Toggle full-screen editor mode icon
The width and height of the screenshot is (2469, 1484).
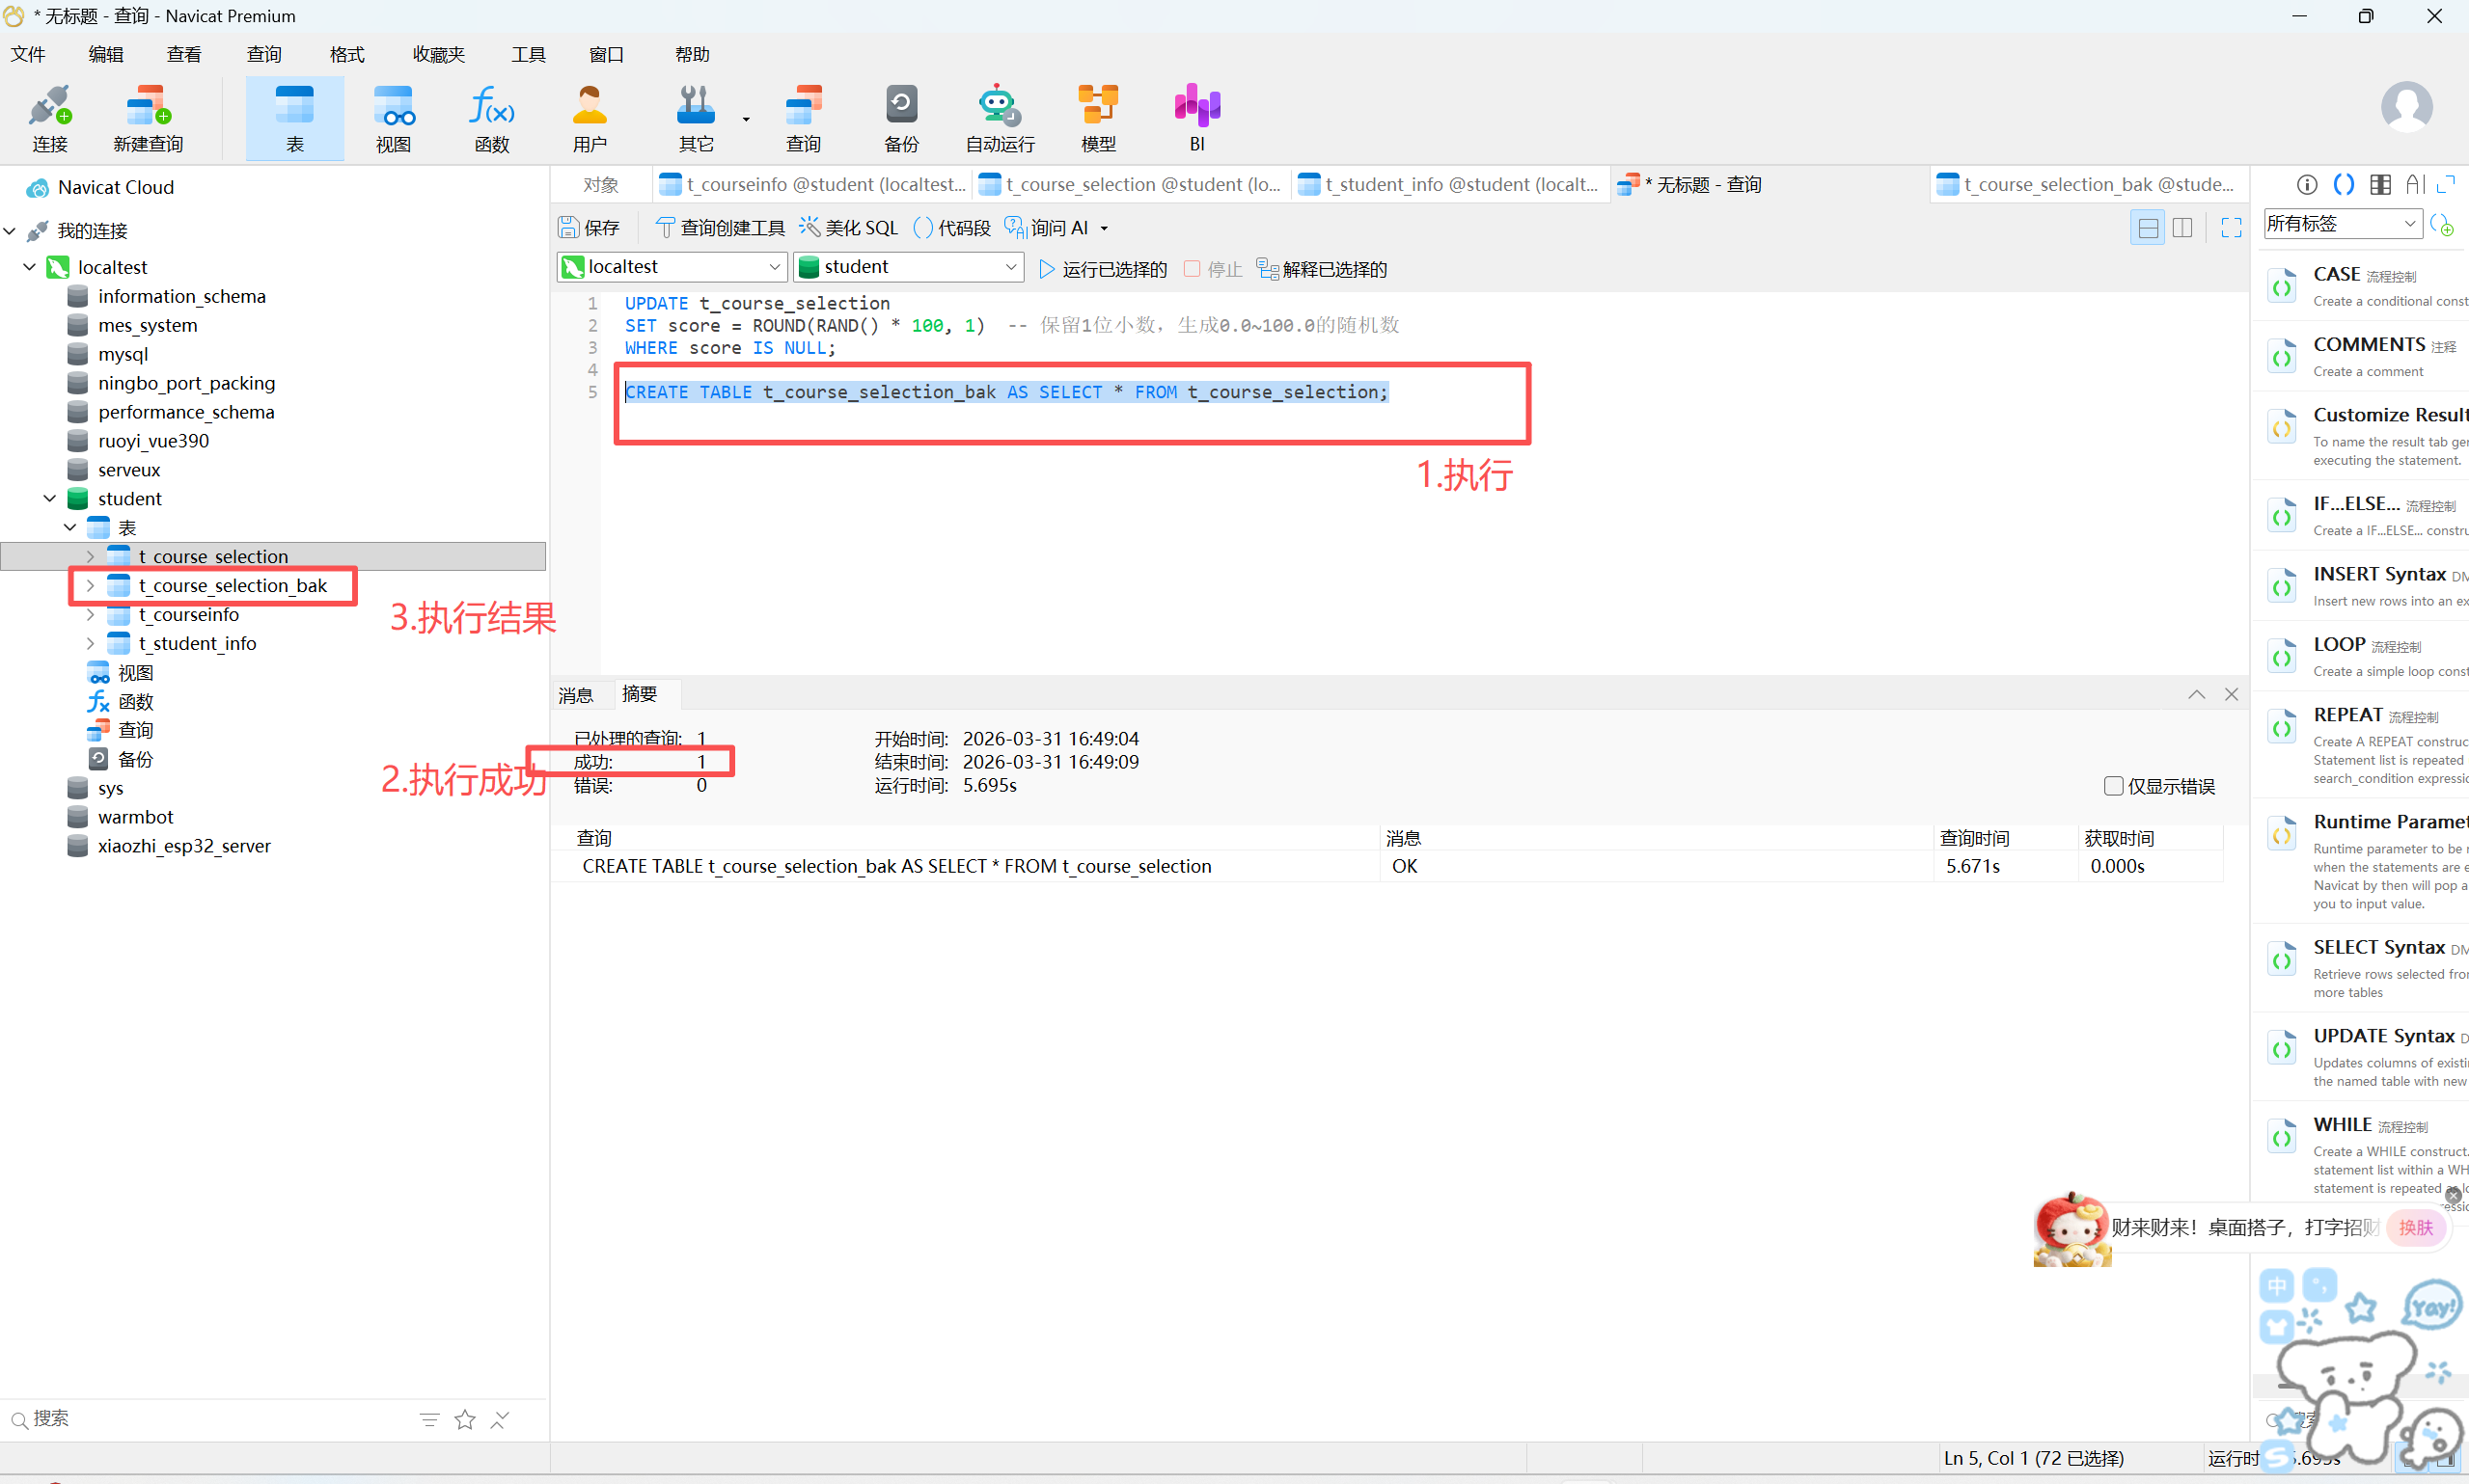(x=2230, y=228)
